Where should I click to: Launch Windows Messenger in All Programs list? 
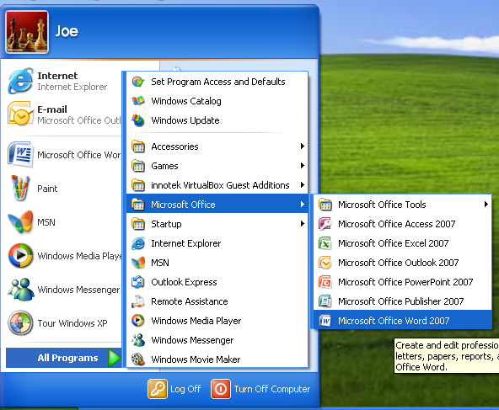(138, 340)
